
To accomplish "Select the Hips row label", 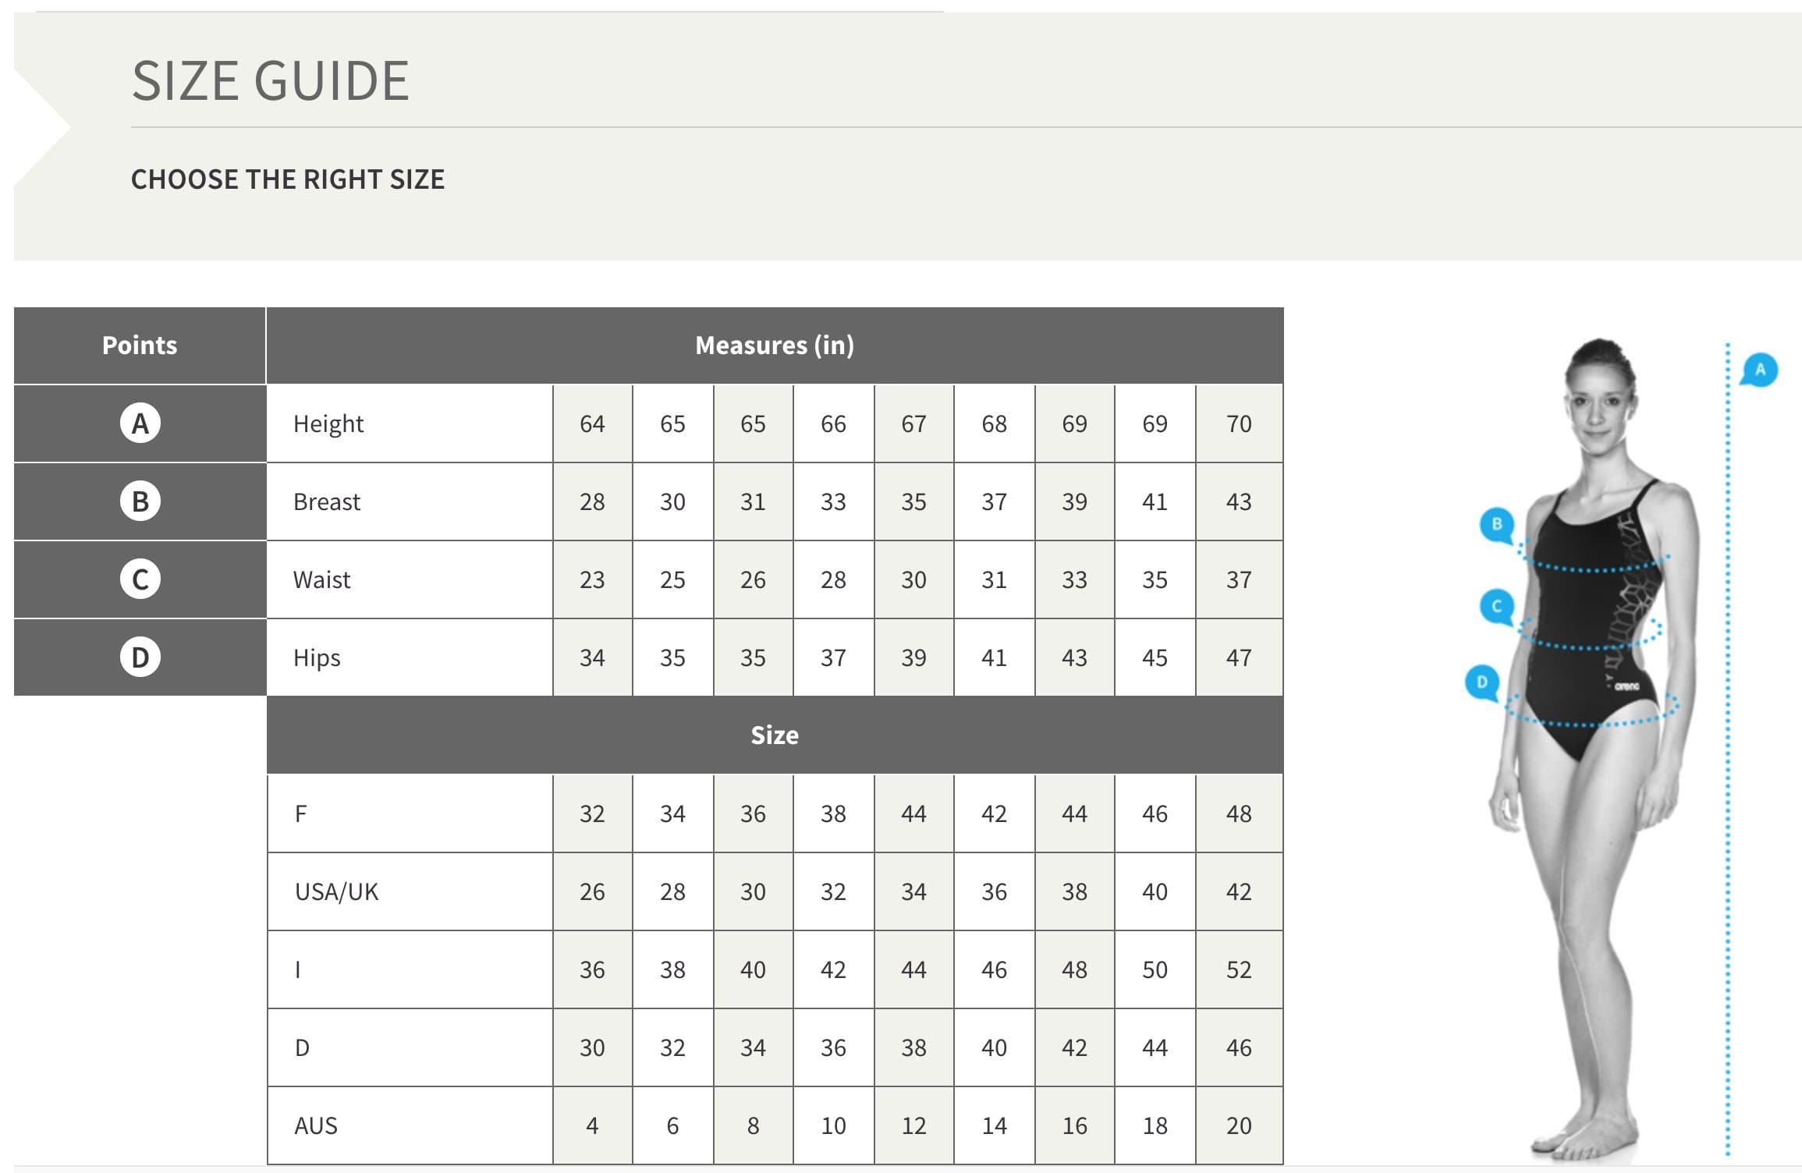I will (317, 657).
